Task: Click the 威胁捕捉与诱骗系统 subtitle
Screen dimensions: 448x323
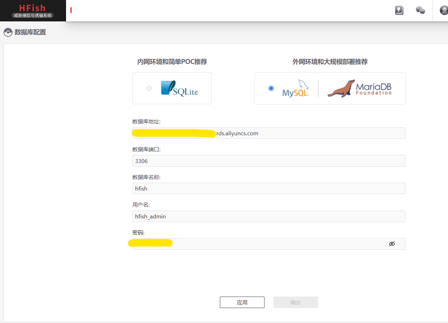Action: pyautogui.click(x=32, y=15)
